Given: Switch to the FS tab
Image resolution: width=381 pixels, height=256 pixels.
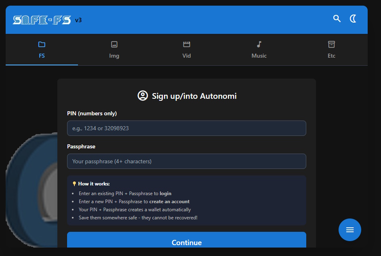Looking at the screenshot, I should (42, 50).
